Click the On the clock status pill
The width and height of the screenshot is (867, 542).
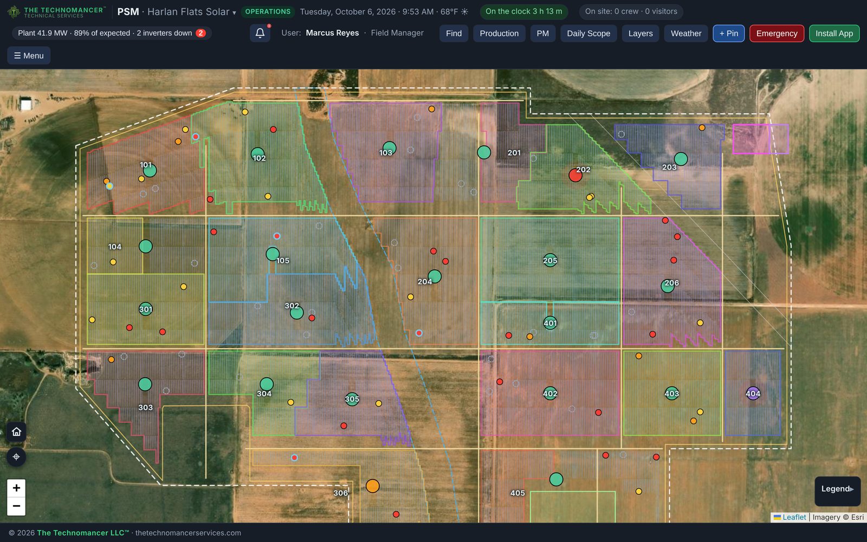tap(524, 11)
